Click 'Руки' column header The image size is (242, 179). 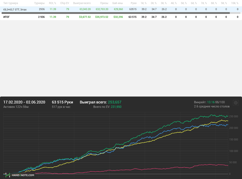(x=133, y=3)
